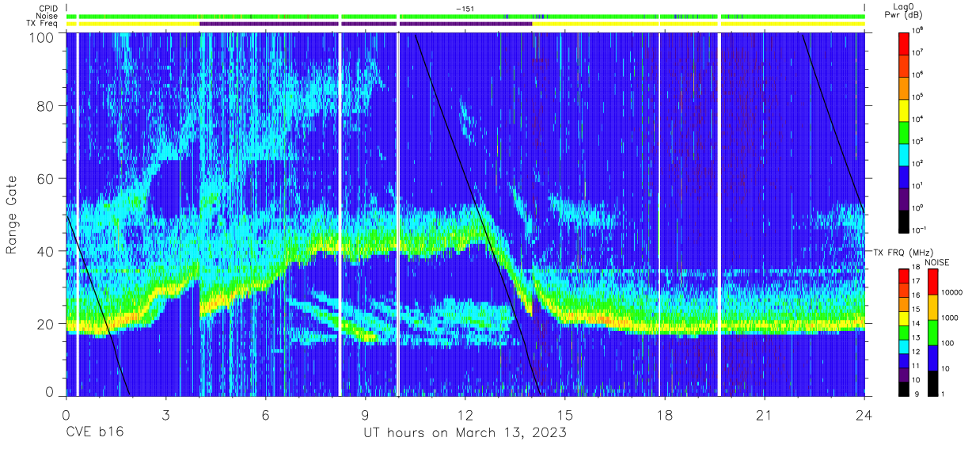
Task: Click the 'NOISE' legend title
Action: [937, 261]
